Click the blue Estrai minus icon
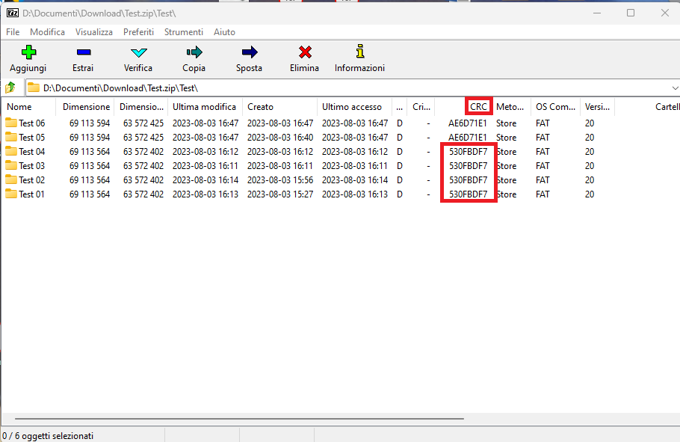Screen dimensions: 680x442 click(83, 52)
